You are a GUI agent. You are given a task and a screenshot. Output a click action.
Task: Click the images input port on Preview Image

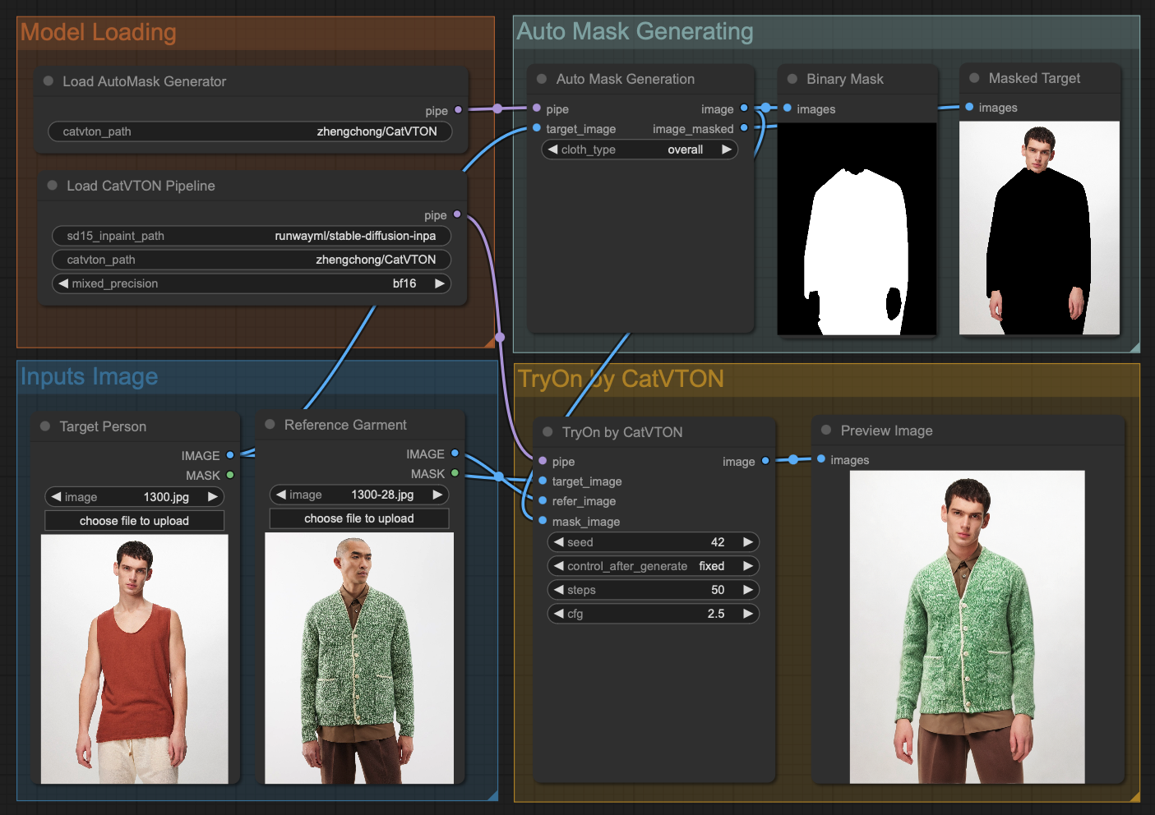tap(820, 459)
